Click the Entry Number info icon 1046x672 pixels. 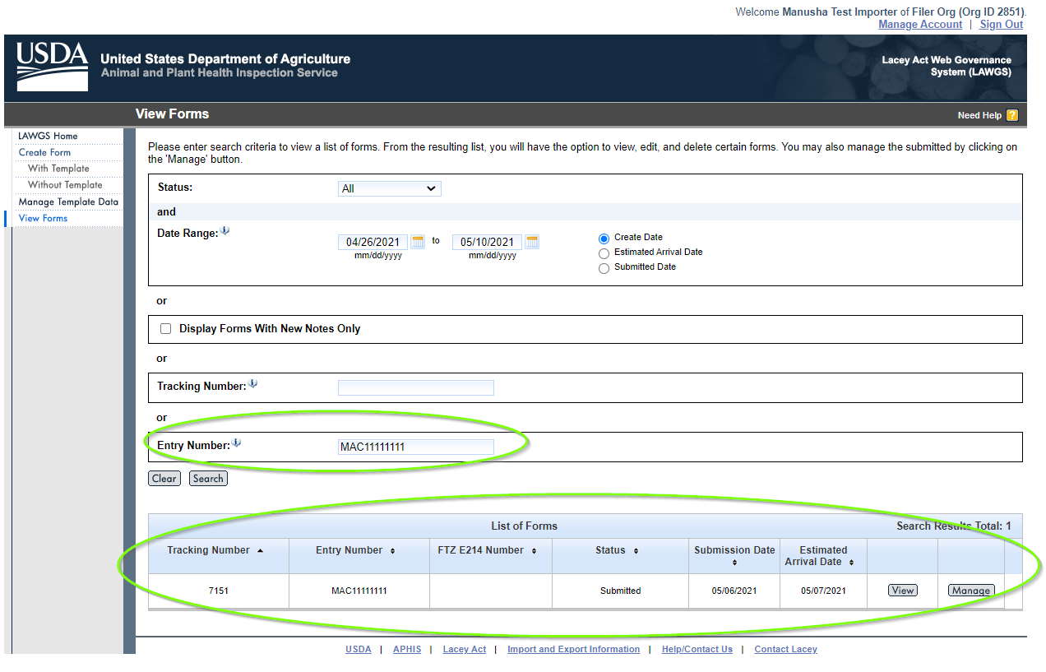point(237,443)
